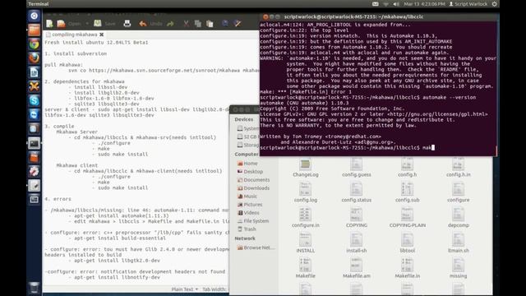Open the sound volume indicator
526x296 pixels.
point(396,4)
